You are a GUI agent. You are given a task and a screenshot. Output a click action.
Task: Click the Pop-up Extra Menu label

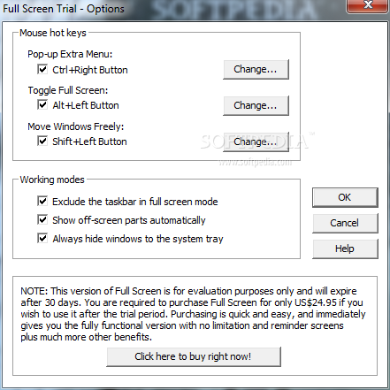coord(70,54)
